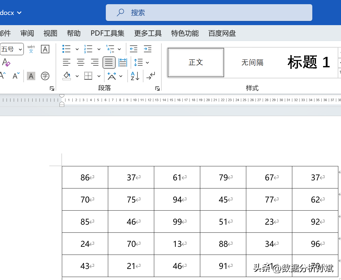Increase the paragraph indent
The image size is (341, 280).
coord(148,49)
